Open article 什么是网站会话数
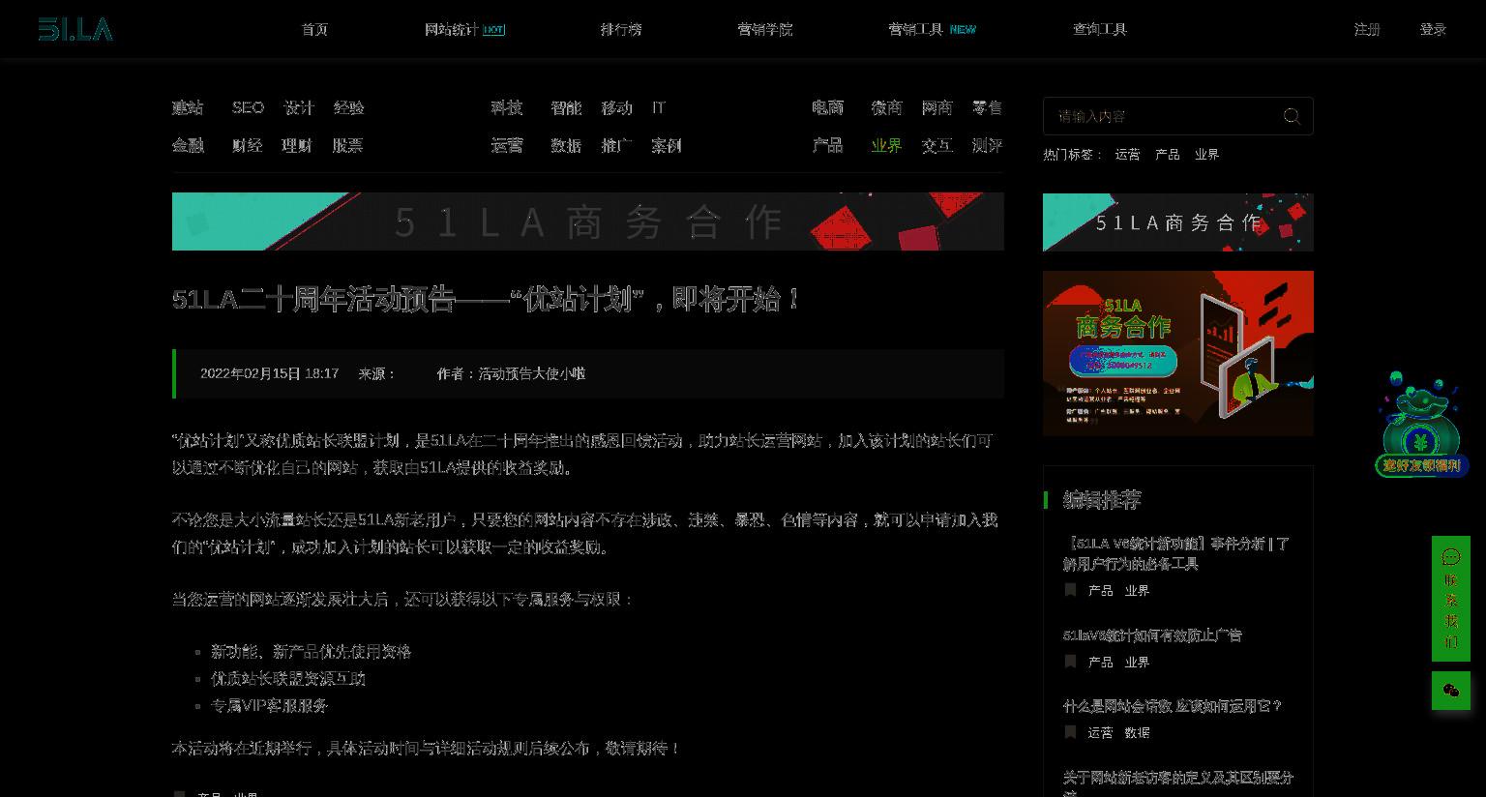The width and height of the screenshot is (1486, 797). pyautogui.click(x=1172, y=706)
